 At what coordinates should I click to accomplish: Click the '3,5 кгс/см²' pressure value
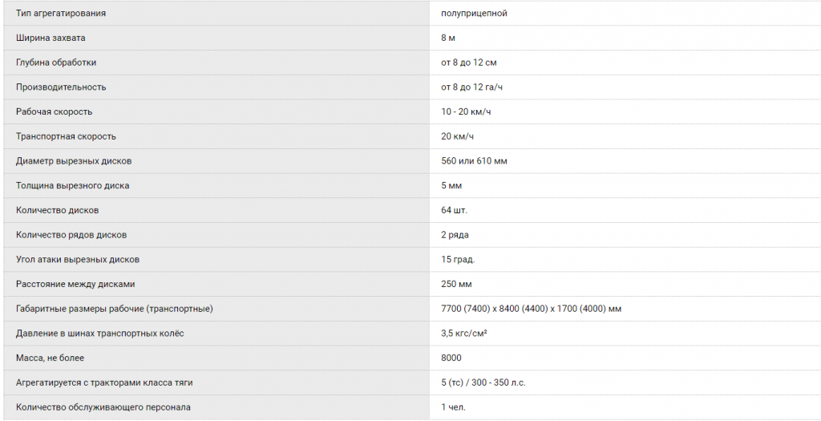tap(463, 334)
